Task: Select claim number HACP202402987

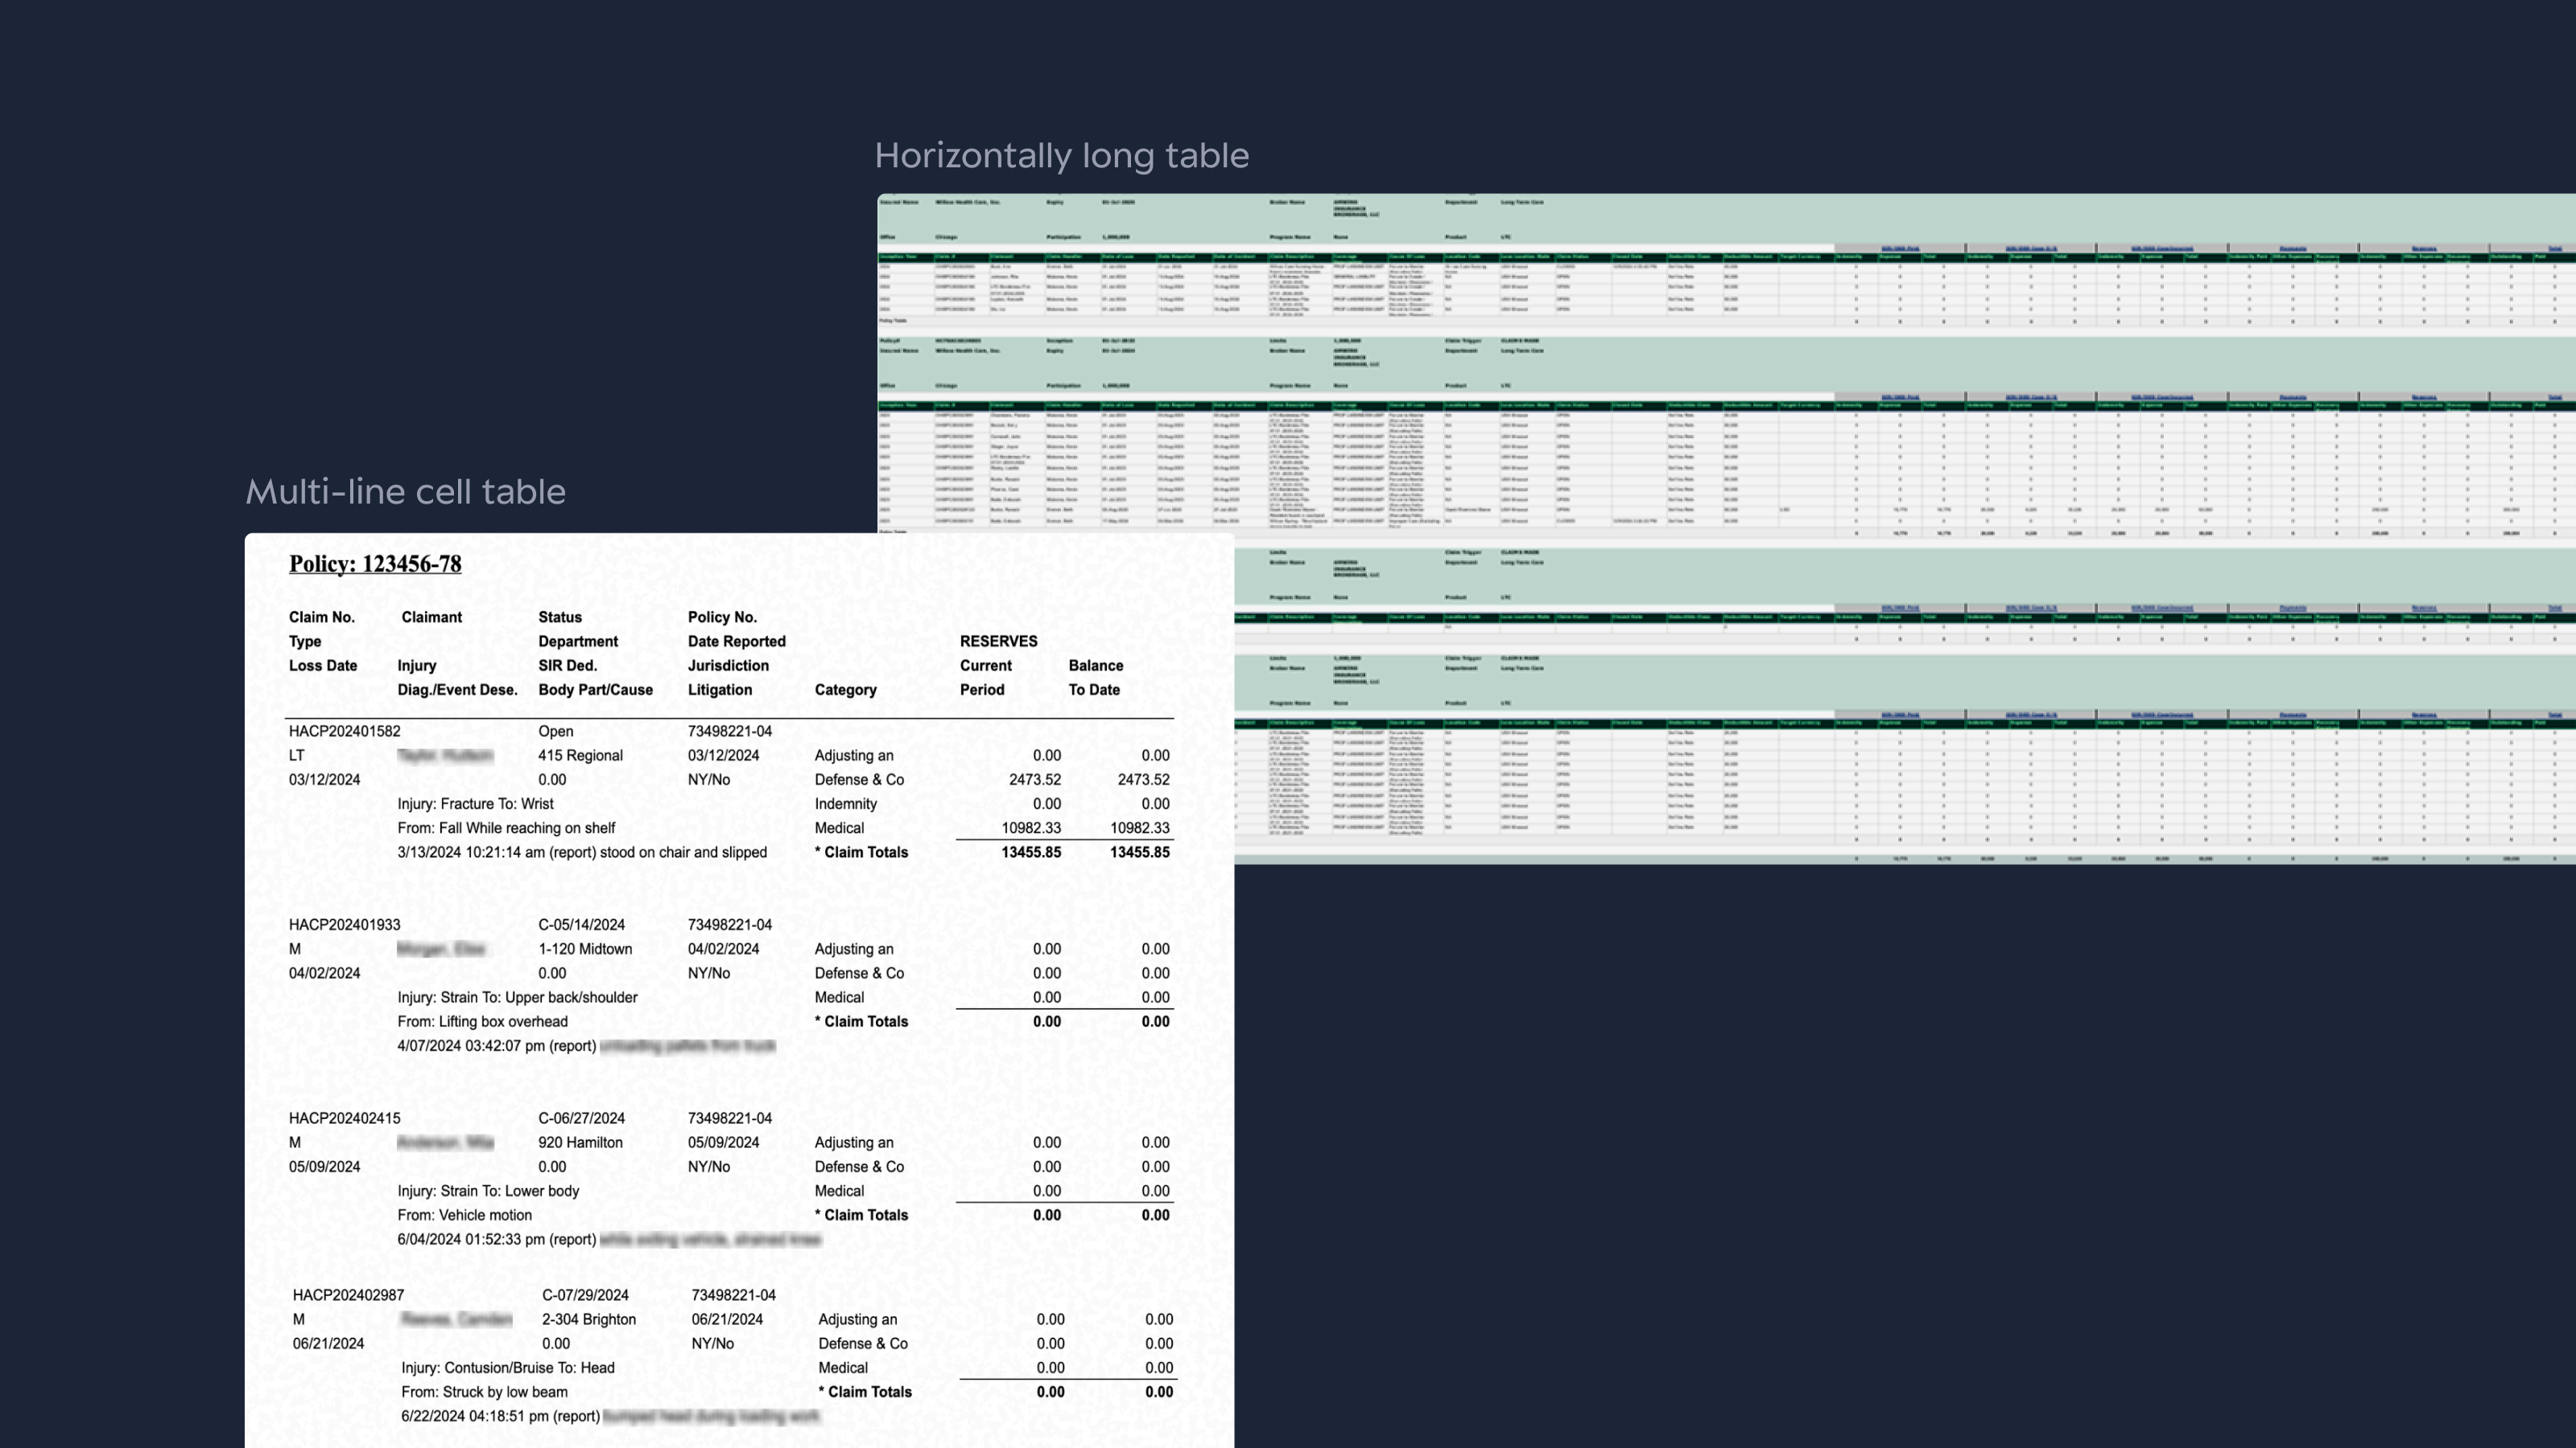Action: click(348, 1295)
